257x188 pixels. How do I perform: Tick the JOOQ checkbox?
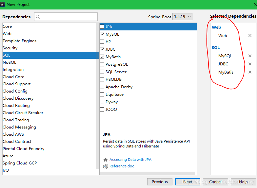click(102, 109)
